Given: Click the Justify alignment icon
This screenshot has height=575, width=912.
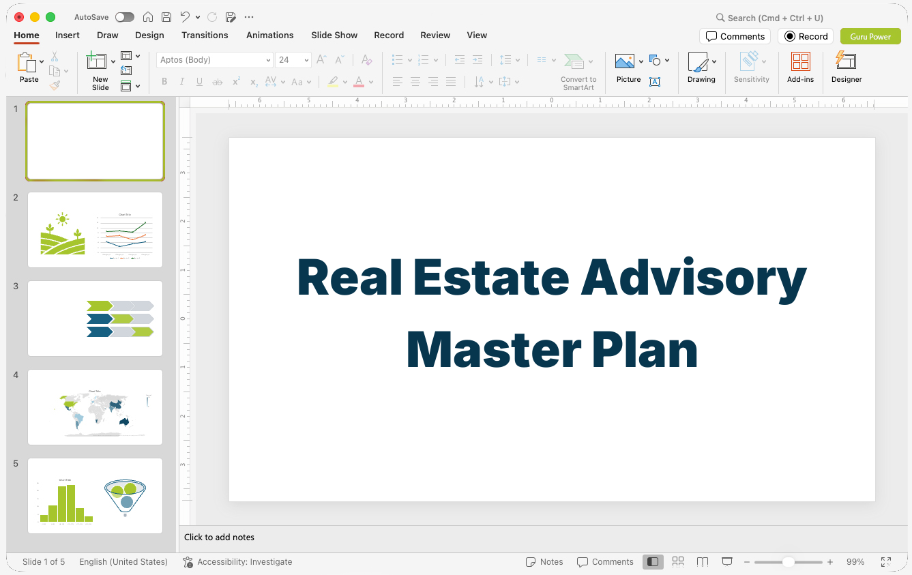Looking at the screenshot, I should coord(450,82).
